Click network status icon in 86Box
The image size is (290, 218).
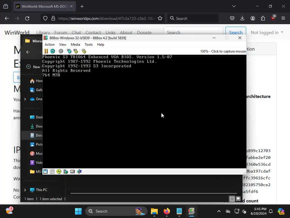click(x=66, y=171)
